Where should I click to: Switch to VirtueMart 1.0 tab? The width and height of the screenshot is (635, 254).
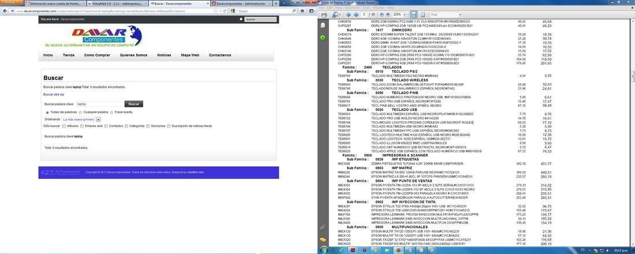117,3
